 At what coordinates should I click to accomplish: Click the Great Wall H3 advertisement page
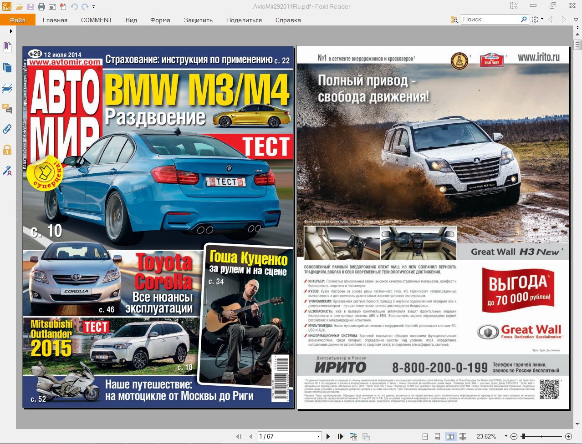coord(433,227)
